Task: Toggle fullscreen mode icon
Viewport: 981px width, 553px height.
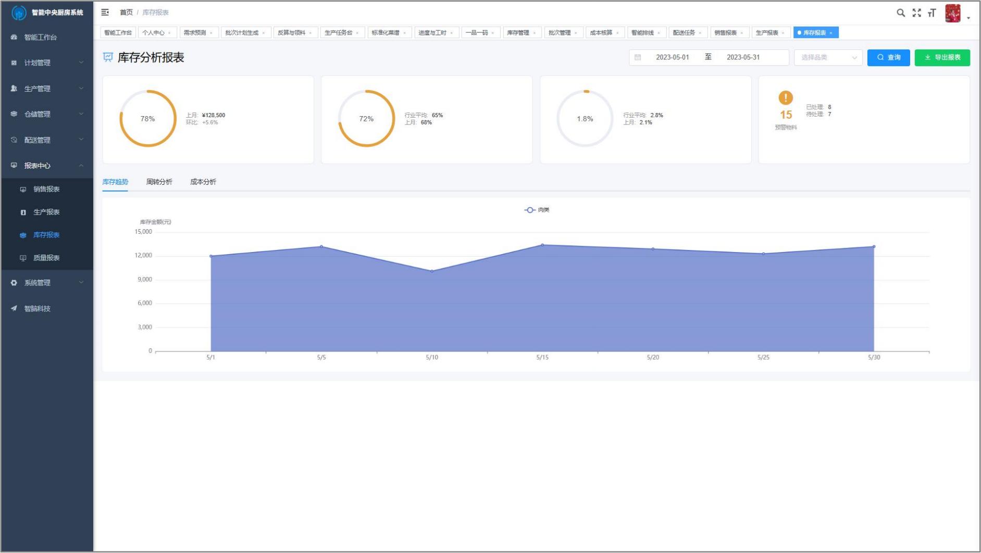Action: [916, 13]
